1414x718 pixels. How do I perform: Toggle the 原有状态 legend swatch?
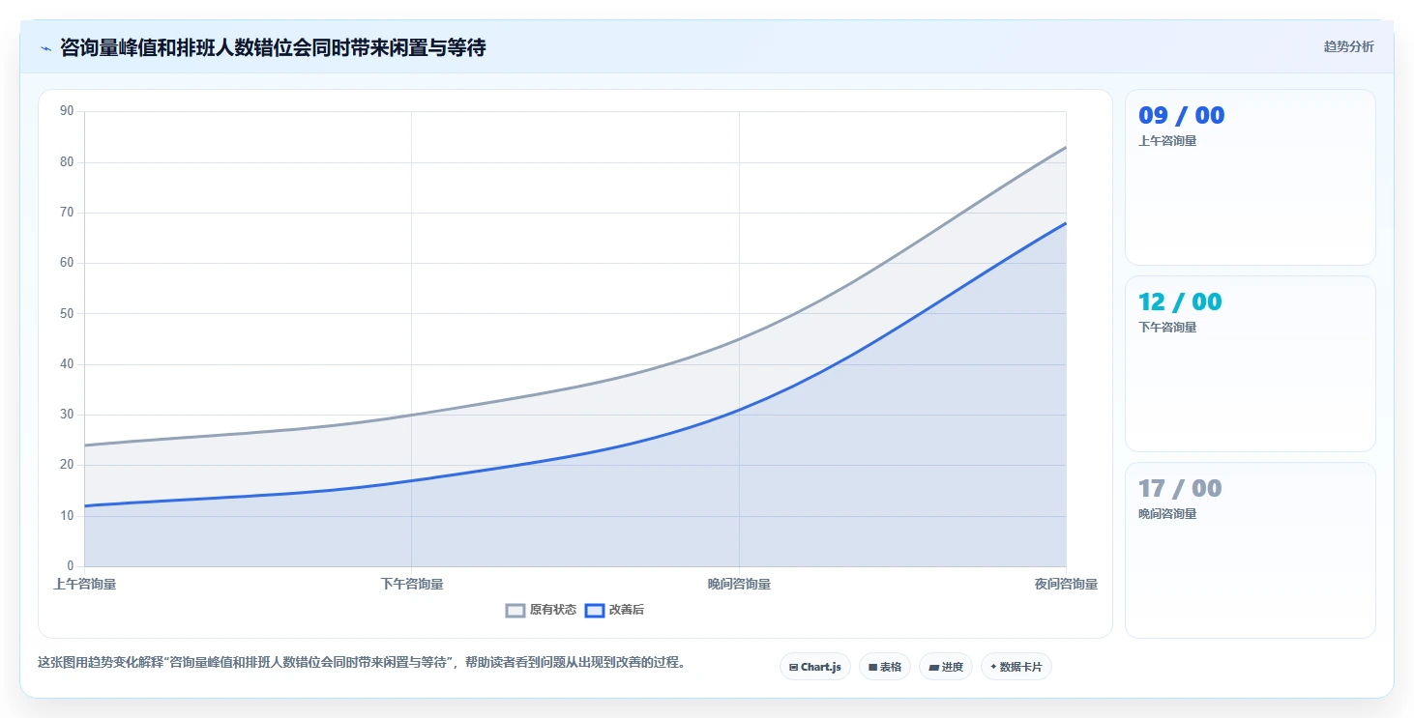pos(516,610)
